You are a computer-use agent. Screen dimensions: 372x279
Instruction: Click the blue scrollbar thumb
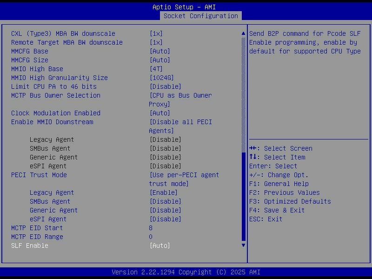pos(243,197)
